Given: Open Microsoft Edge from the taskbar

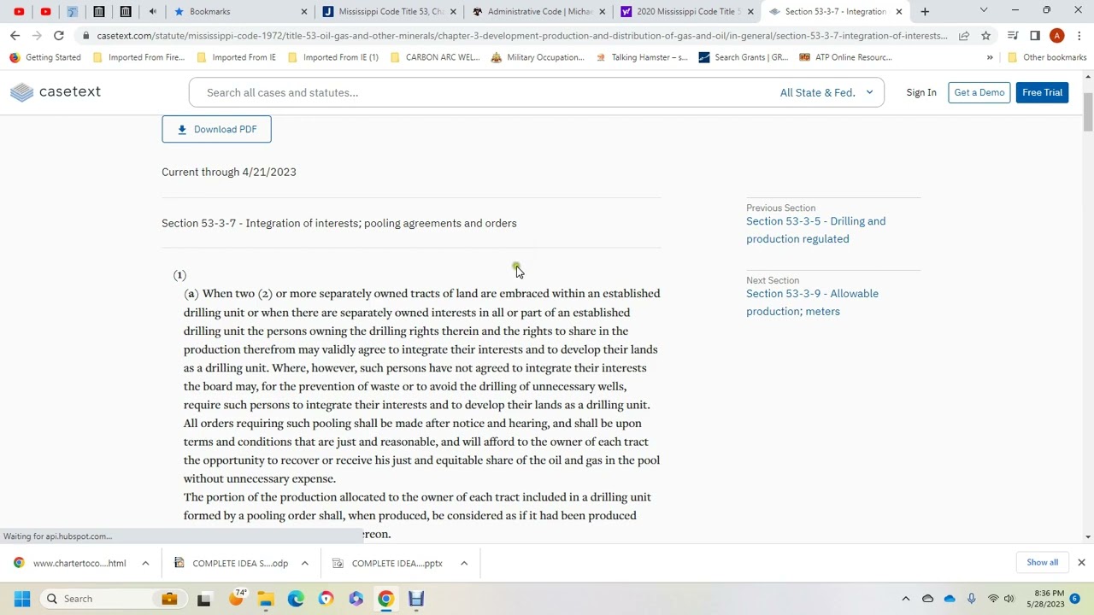Looking at the screenshot, I should click(296, 599).
